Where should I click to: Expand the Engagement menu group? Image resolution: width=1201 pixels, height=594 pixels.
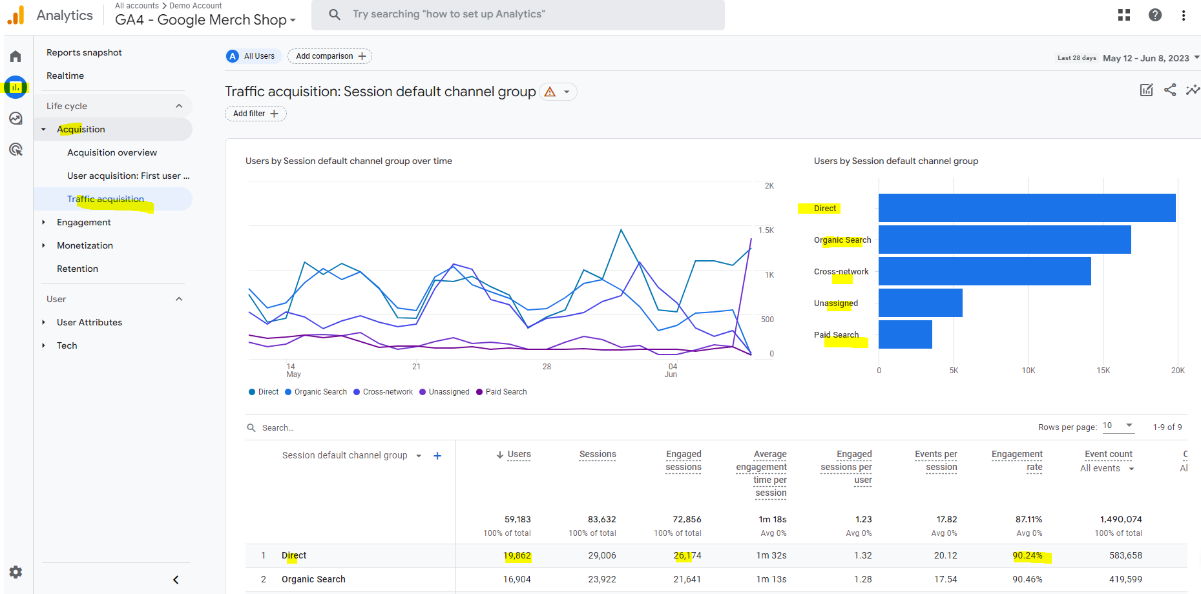(83, 222)
